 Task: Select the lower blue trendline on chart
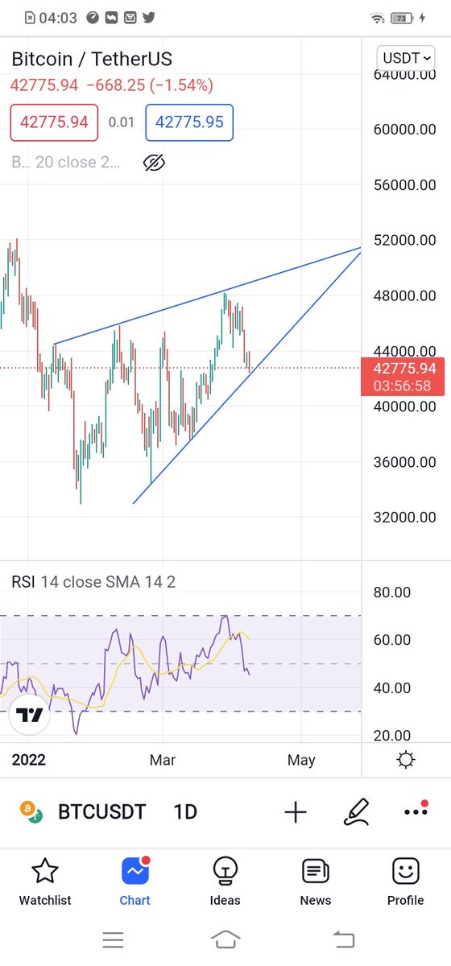click(x=246, y=378)
